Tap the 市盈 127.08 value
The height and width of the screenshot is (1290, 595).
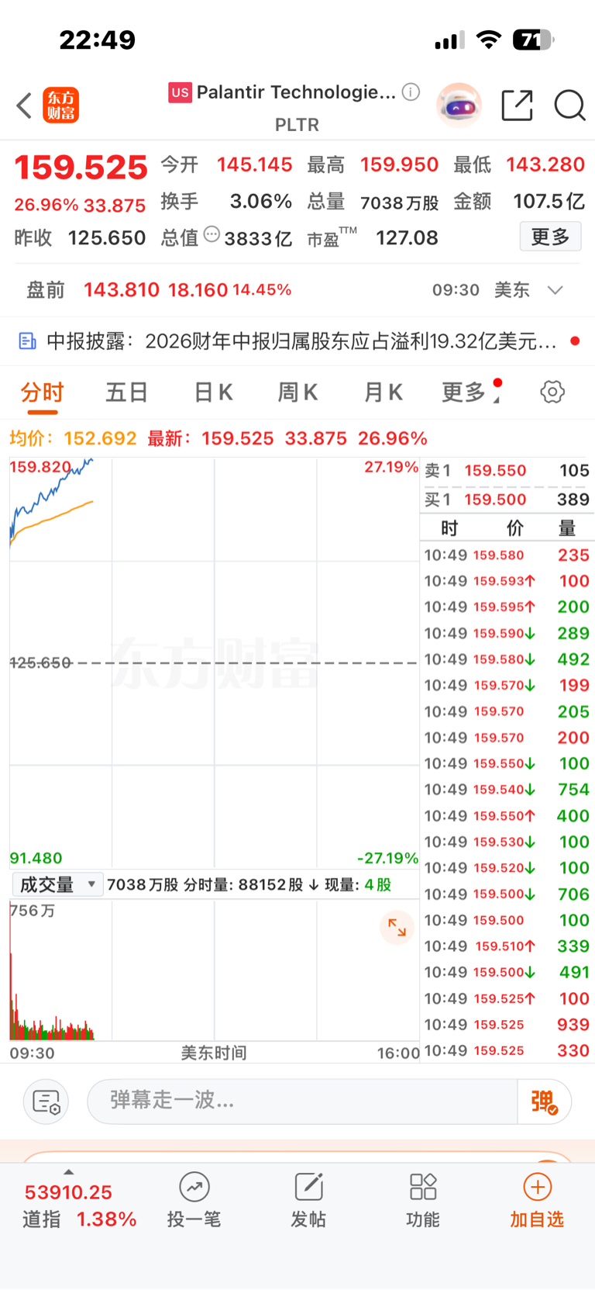click(x=407, y=238)
